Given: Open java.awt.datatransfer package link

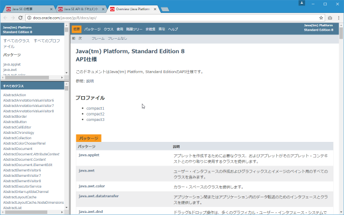Looking at the screenshot, I should click(x=99, y=196).
